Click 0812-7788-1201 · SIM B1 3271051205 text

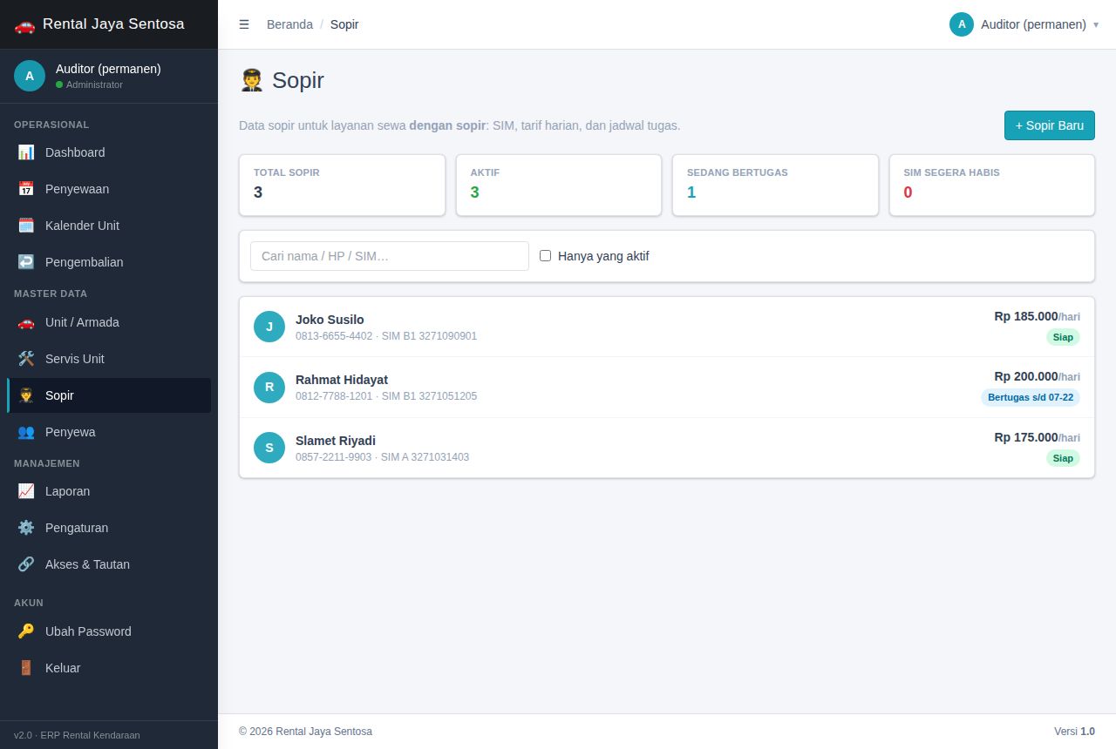coord(386,396)
